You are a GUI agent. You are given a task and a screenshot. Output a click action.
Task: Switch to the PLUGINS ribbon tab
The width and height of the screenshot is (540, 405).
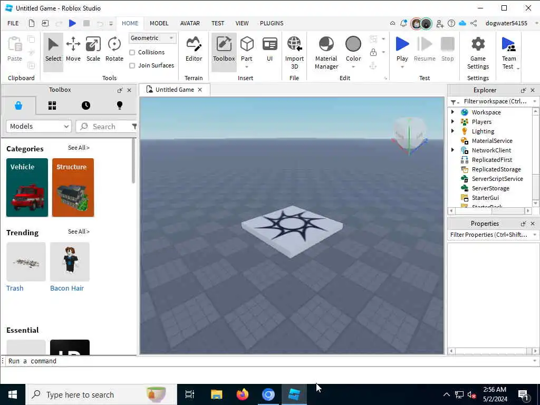coord(272,23)
